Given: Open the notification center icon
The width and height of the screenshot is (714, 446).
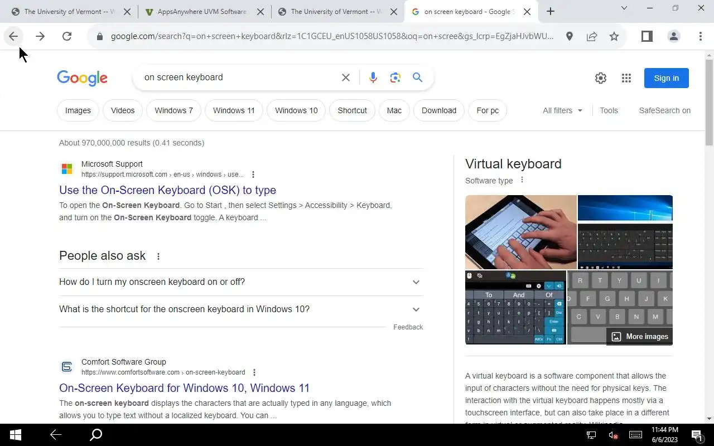Looking at the screenshot, I should click(697, 435).
